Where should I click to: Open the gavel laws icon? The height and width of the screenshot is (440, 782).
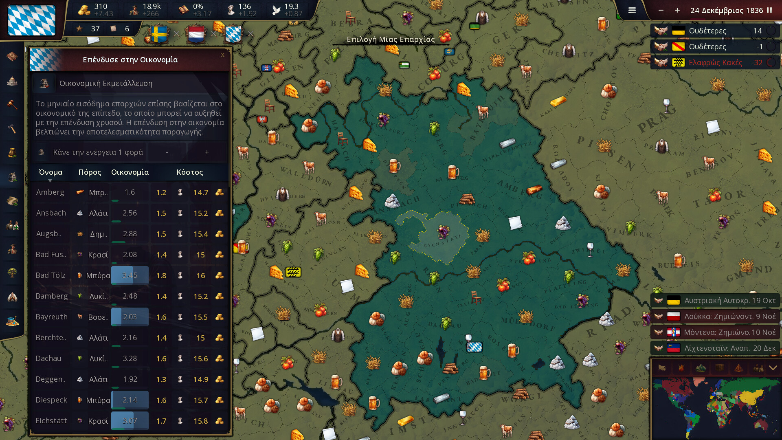12,104
